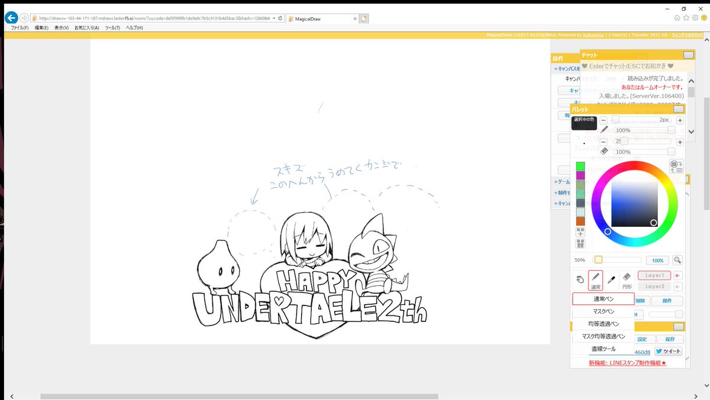Open the 表示(V) menu
The height and width of the screenshot is (400, 710).
tap(62, 28)
